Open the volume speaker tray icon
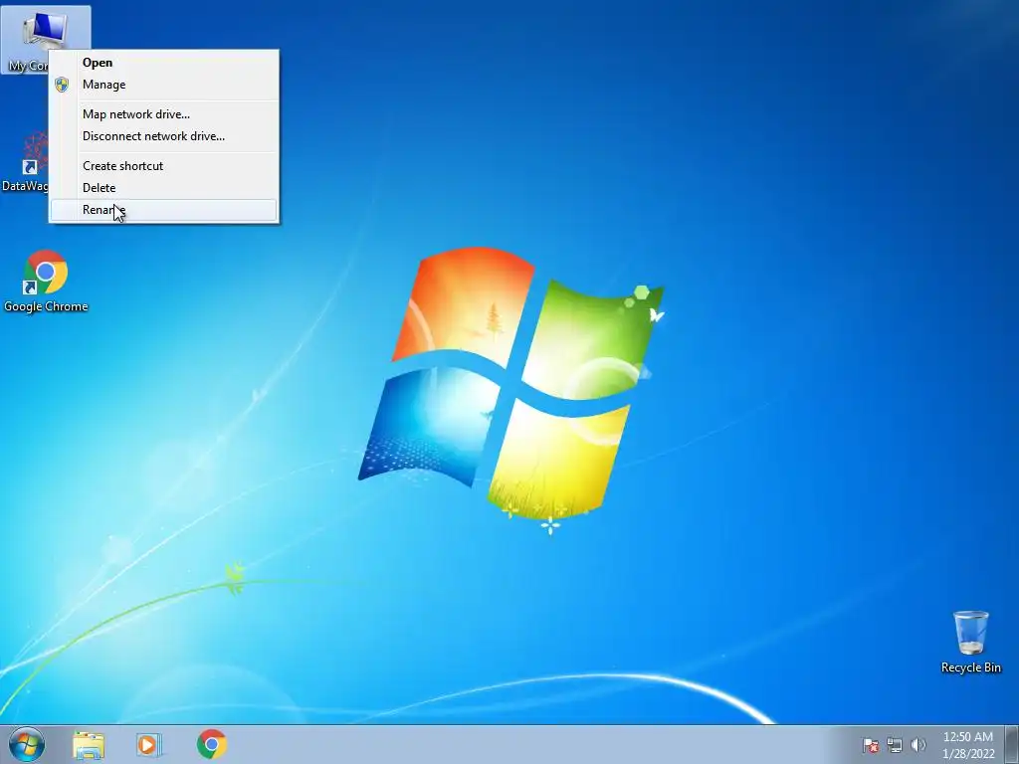1019x764 pixels. (918, 745)
